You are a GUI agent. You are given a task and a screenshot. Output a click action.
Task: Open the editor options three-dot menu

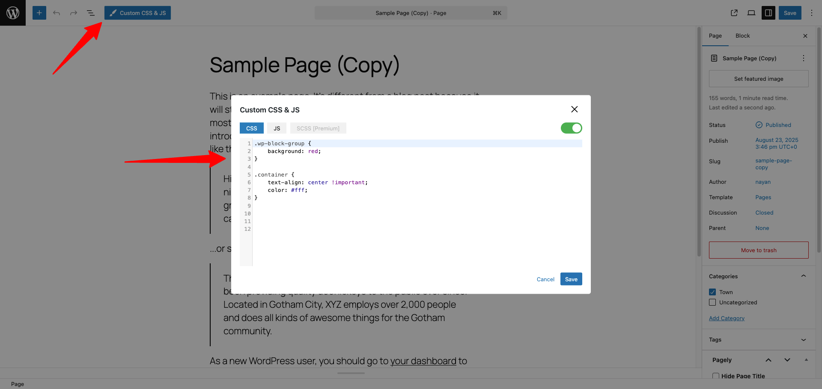811,12
